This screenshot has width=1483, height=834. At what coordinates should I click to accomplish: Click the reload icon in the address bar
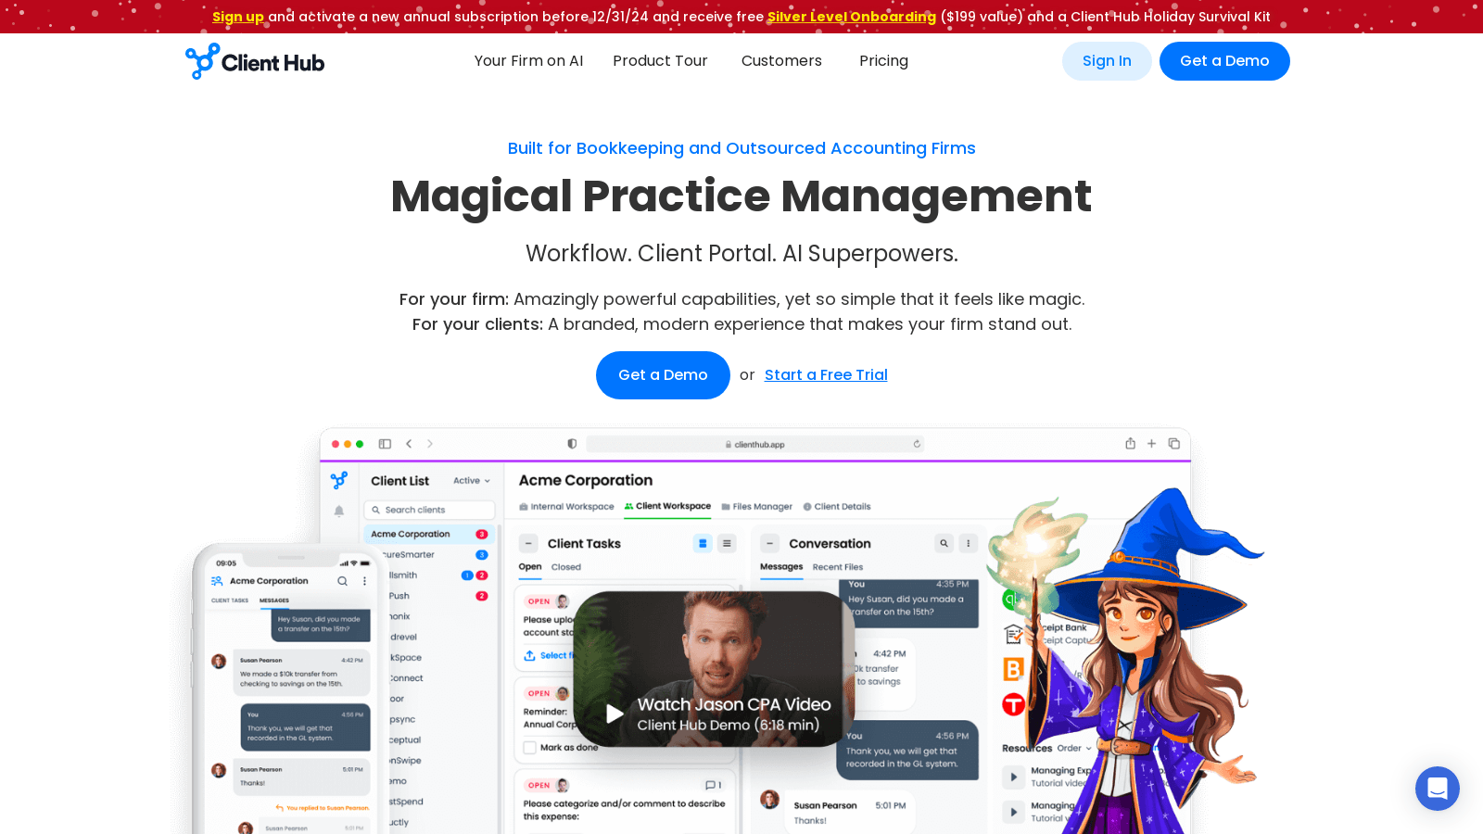tap(917, 444)
